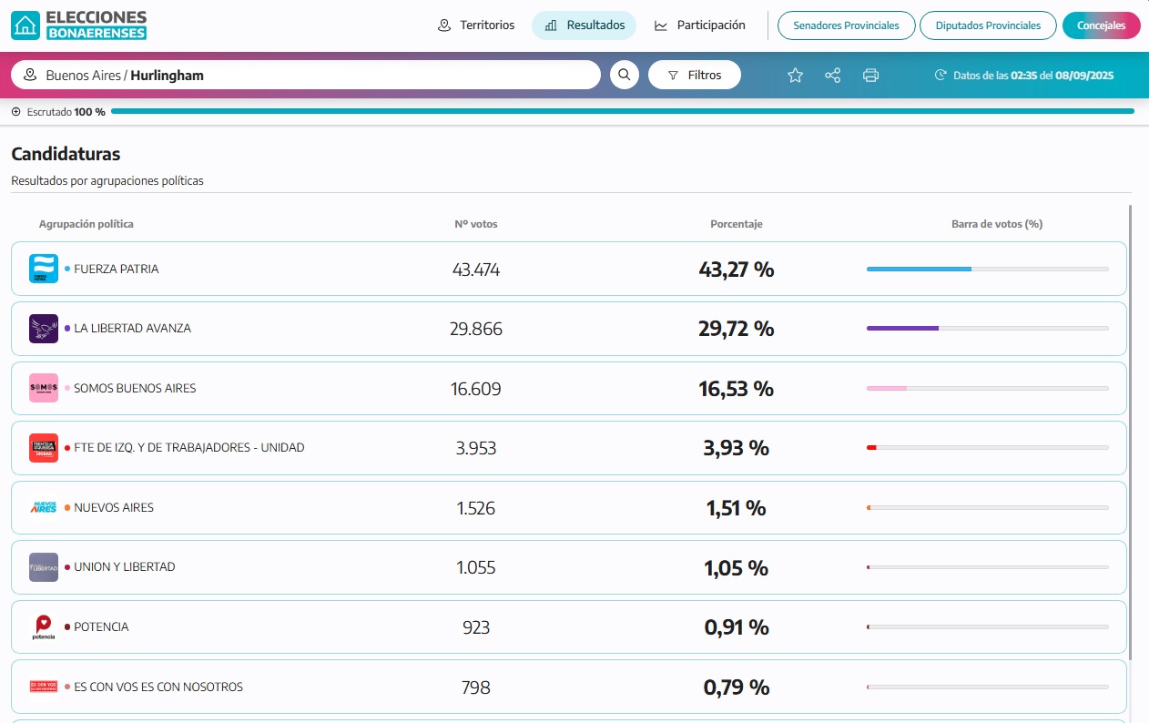Choose Senadores Provinciales category
The width and height of the screenshot is (1149, 723).
[x=847, y=25]
